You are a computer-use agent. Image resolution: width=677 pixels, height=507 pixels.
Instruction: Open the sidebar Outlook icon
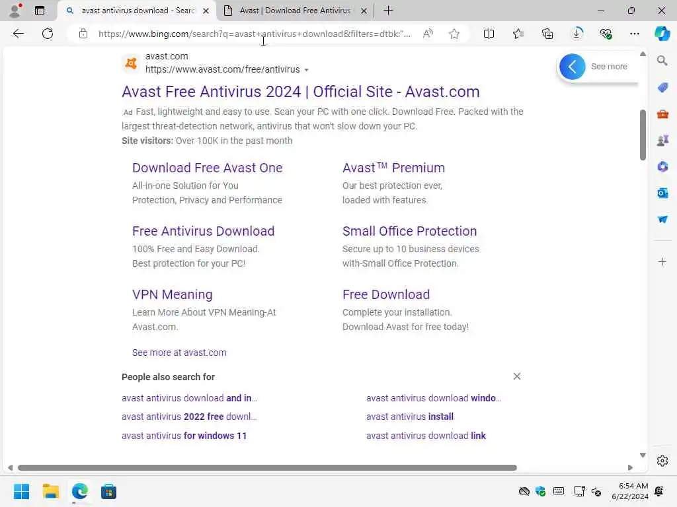[662, 193]
